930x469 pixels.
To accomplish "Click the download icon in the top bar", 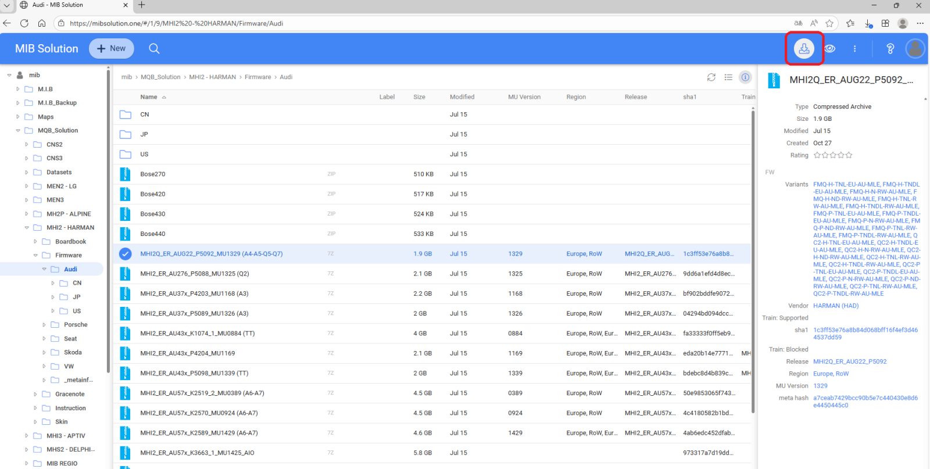I will point(804,49).
